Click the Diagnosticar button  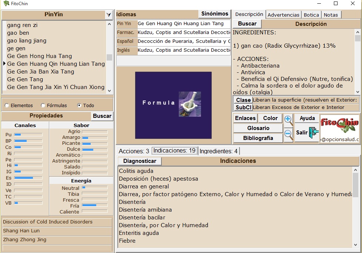[140, 161]
